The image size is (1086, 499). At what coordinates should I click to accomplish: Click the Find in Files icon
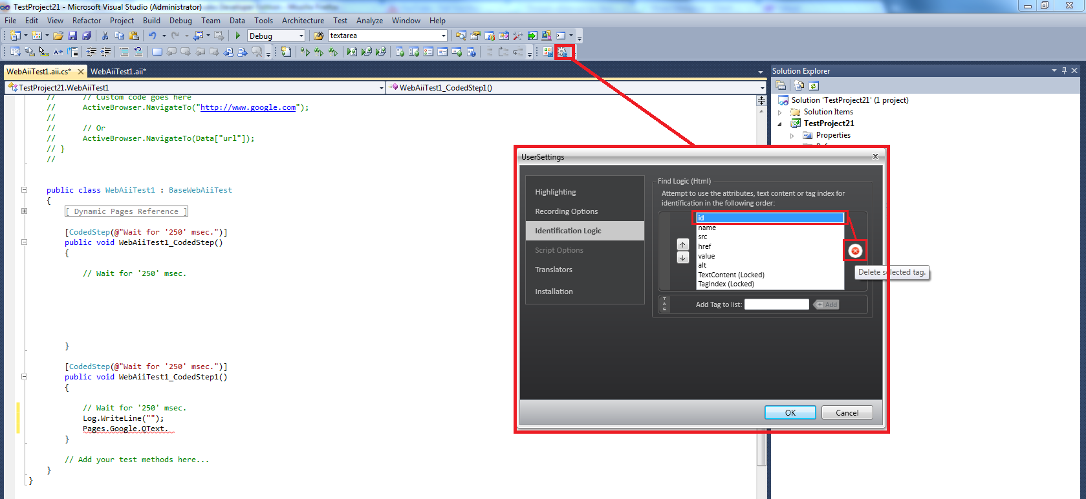[x=318, y=36]
